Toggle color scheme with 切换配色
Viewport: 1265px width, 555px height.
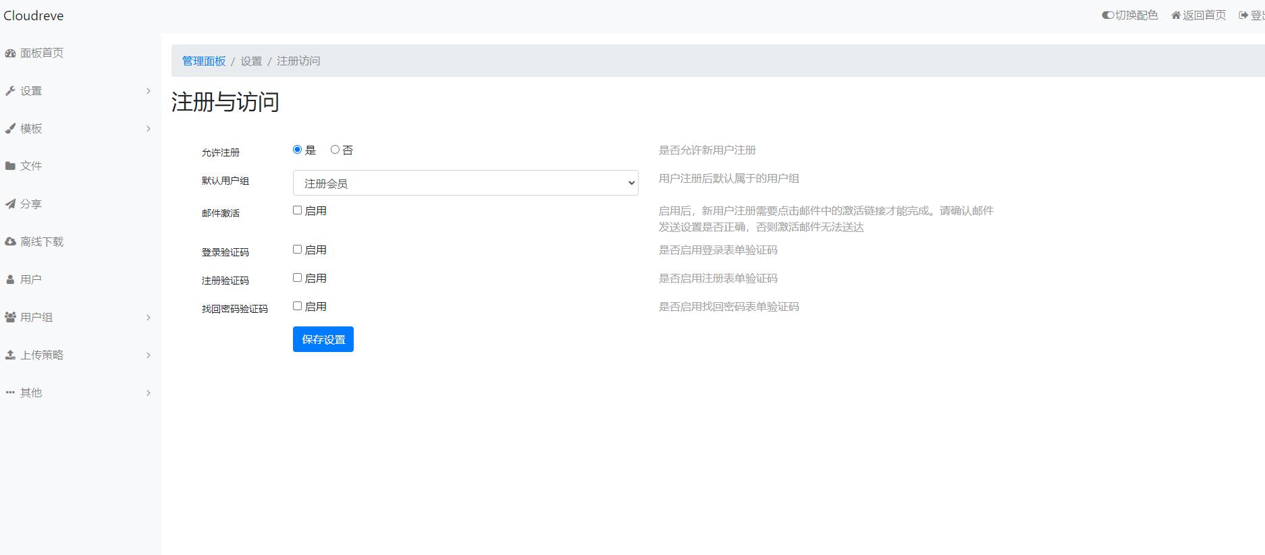(1130, 16)
